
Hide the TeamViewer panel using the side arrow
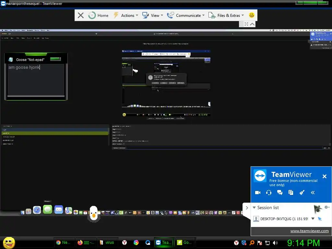coord(247,208)
